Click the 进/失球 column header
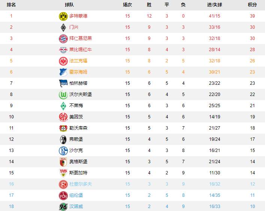The width and height of the screenshot is (265, 211). click(214, 5)
